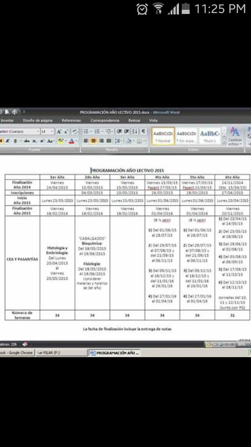This screenshot has height=447, width=251.
Task: Click the Histología y Embriología cell
Action: point(57,263)
